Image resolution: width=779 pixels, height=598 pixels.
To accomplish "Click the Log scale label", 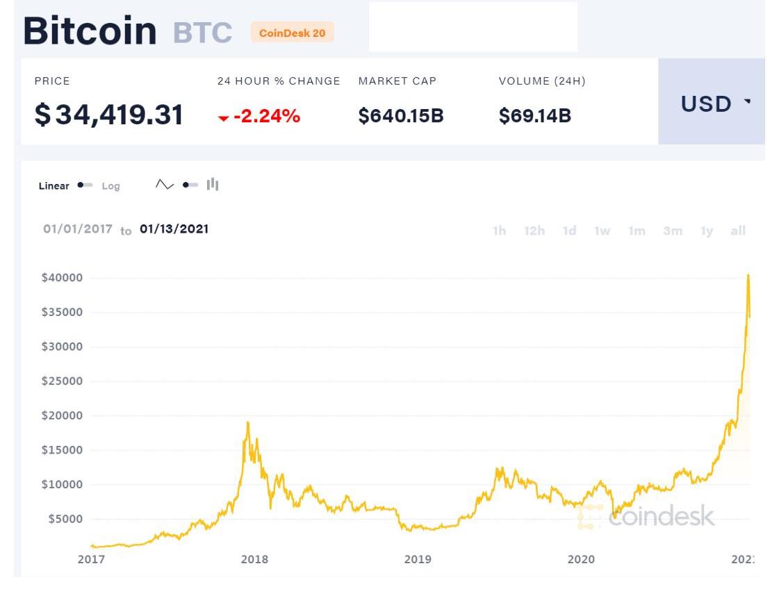I will pos(110,186).
